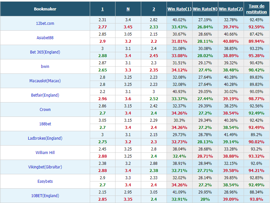270x203 pixels.
Task: Select 10BET red odds 2.85
Action: (102, 199)
